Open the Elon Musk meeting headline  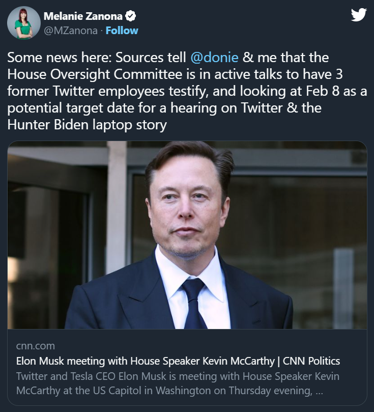coord(178,361)
